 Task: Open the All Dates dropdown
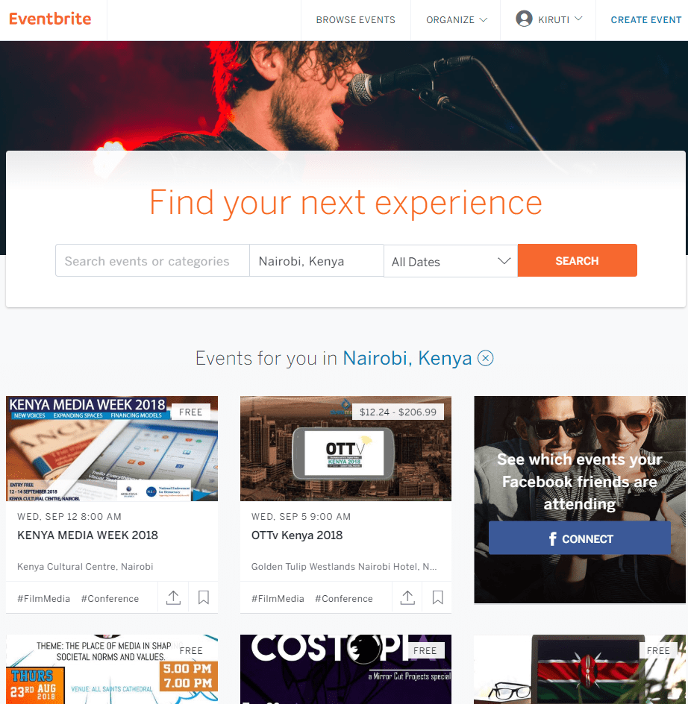[451, 261]
